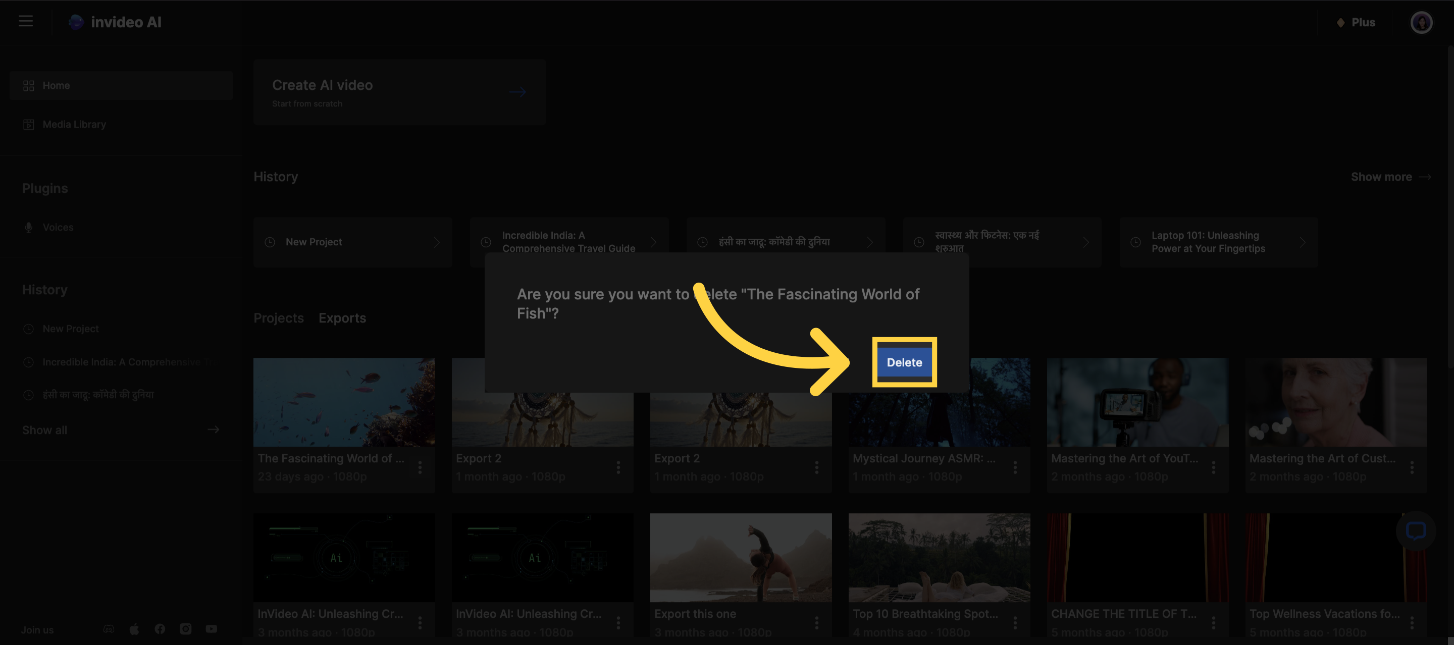Open Mastering the Art of Customer thumbnail

coord(1335,402)
